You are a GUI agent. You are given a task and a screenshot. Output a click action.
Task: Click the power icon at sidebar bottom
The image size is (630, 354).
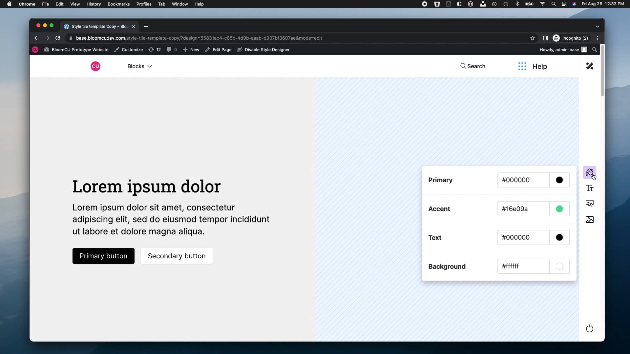[x=589, y=328]
